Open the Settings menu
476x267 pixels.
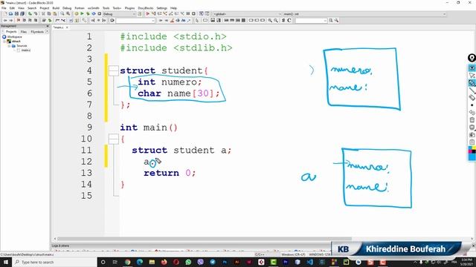coord(162,8)
